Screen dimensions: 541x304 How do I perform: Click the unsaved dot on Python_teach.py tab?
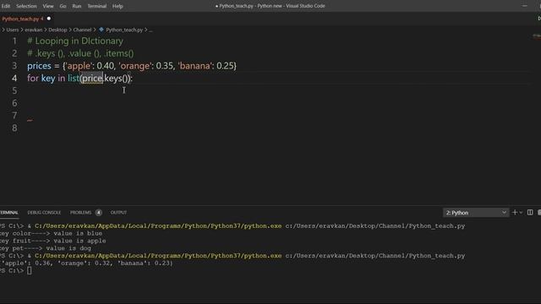49,19
